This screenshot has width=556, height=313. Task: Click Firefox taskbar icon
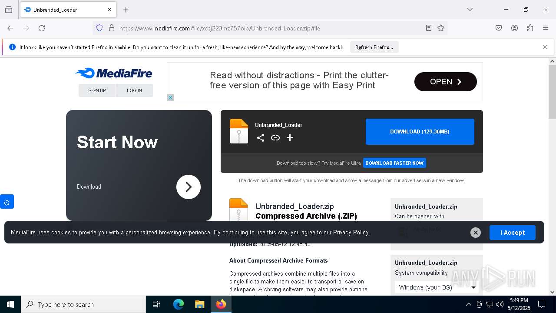click(221, 304)
